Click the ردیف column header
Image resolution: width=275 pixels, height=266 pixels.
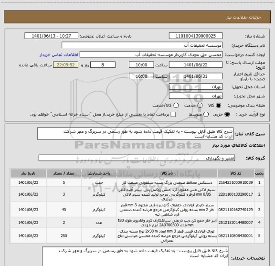pyautogui.click(x=259, y=173)
